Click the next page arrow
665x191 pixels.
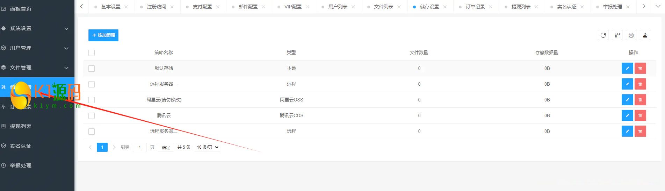click(x=114, y=147)
